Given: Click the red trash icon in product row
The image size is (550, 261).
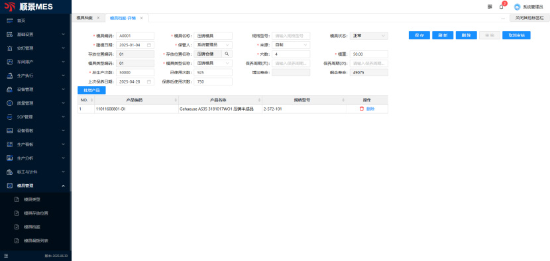Looking at the screenshot, I should click(362, 109).
